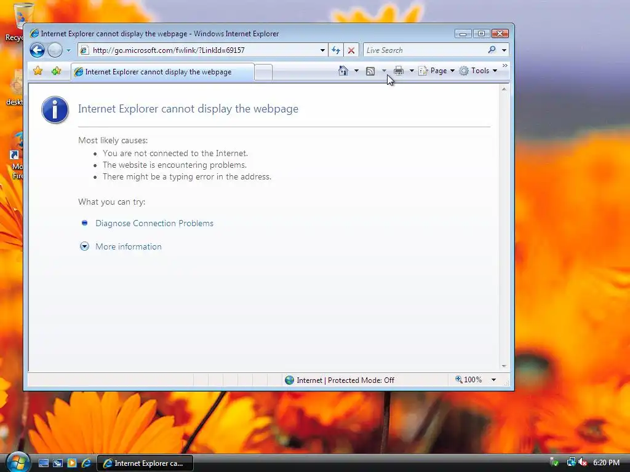
Task: Click the Add to Favorites star-plus icon
Action: coord(56,71)
